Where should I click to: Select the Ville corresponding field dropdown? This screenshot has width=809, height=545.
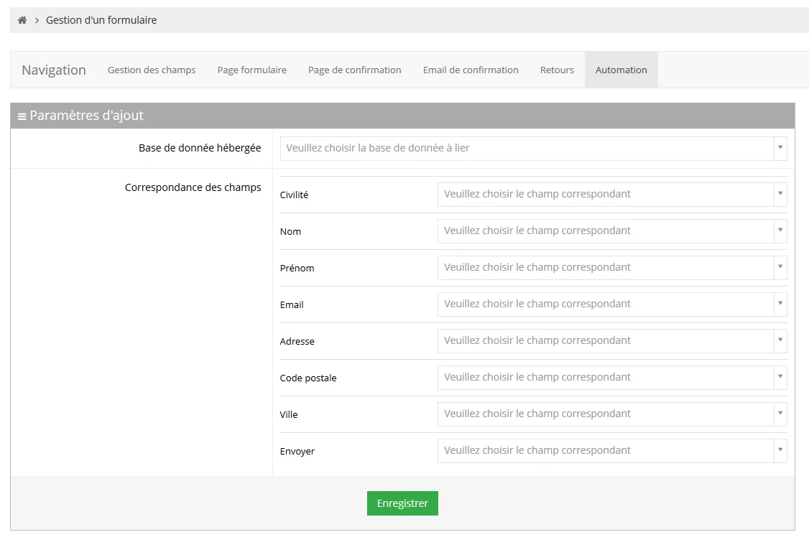point(611,414)
